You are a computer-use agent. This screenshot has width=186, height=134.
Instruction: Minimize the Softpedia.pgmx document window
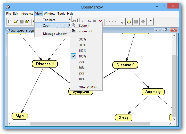point(158,30)
